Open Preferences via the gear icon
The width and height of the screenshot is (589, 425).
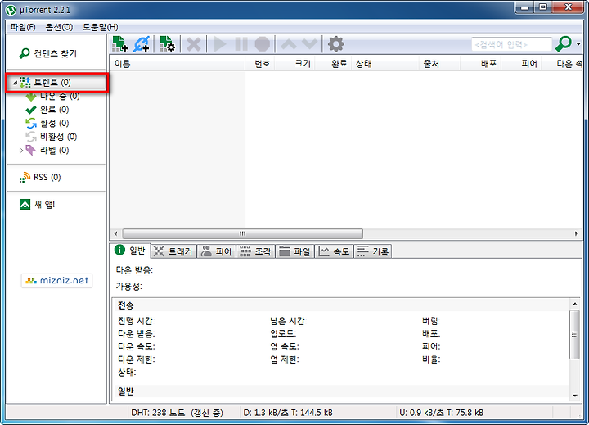click(x=336, y=44)
